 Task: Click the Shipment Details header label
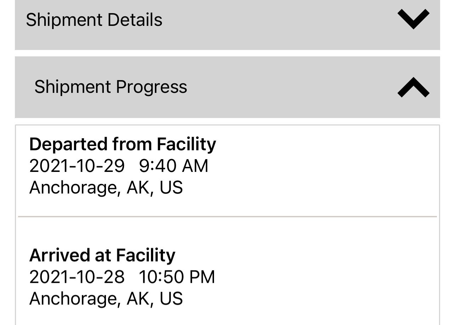(94, 19)
